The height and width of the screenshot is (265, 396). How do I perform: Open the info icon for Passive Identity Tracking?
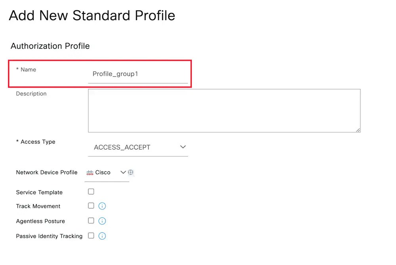(x=102, y=236)
